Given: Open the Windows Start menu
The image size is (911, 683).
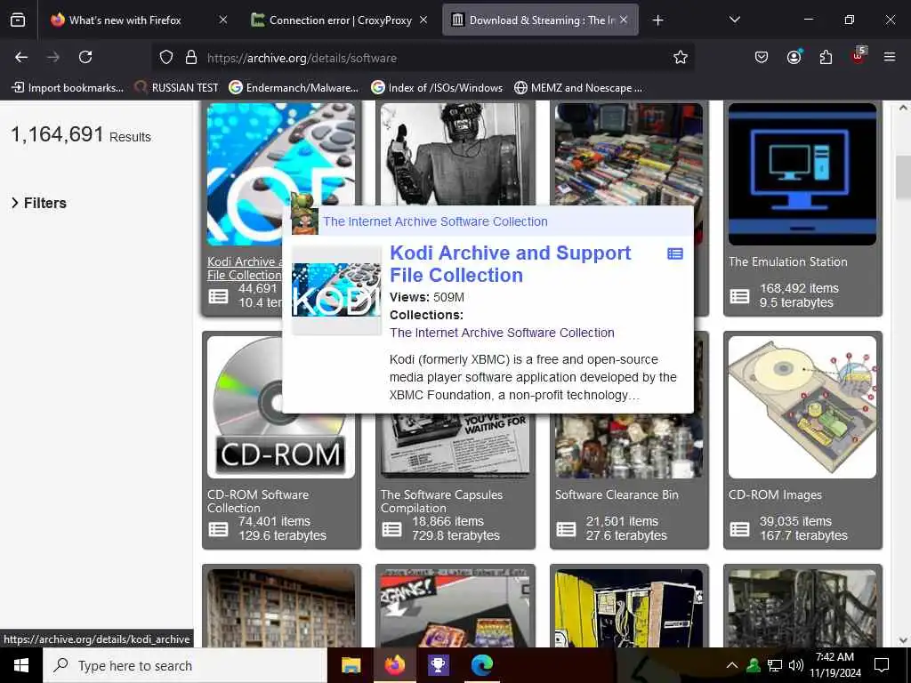Looking at the screenshot, I should pyautogui.click(x=21, y=665).
